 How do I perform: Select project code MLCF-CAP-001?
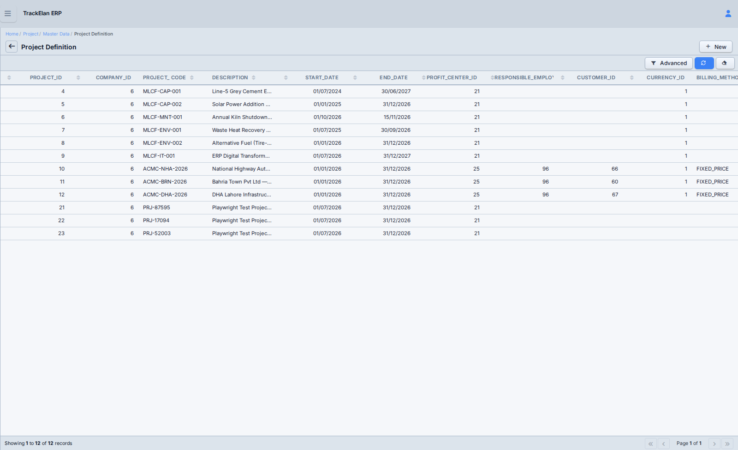[x=162, y=91]
